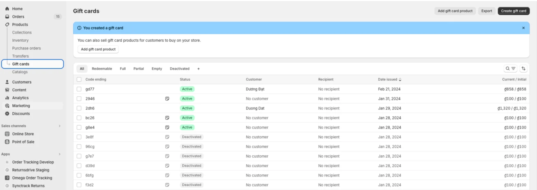Click the Create gift card button

pyautogui.click(x=513, y=11)
